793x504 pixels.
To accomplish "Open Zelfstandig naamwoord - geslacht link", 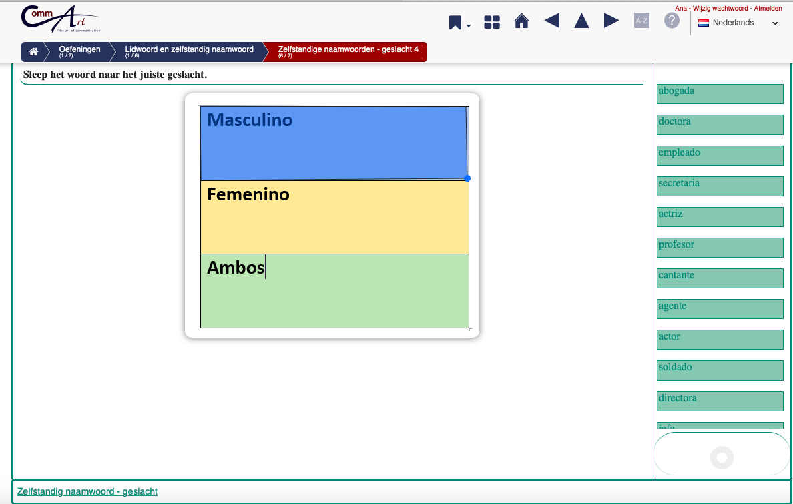I will coord(87,491).
